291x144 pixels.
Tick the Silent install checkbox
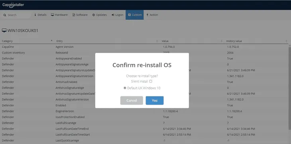tap(151, 81)
